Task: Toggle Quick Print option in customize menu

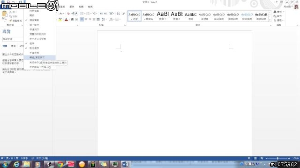Action: (40, 29)
